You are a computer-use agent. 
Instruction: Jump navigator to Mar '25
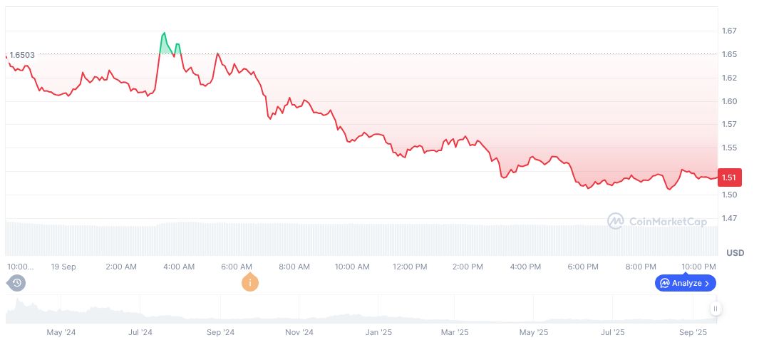[x=454, y=332]
